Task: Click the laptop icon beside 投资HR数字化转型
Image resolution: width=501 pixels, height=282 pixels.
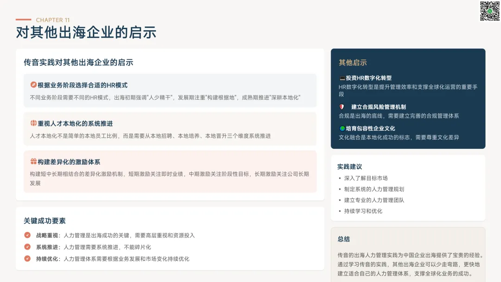Action: (x=342, y=78)
